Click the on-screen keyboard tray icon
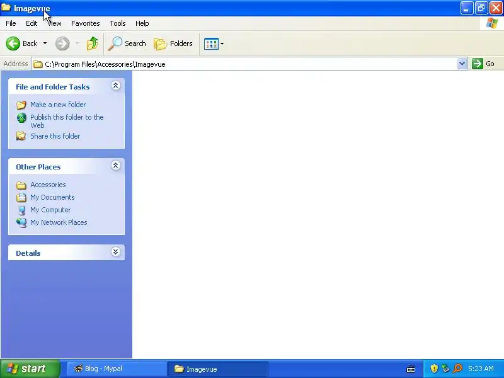Image resolution: width=504 pixels, height=378 pixels. click(411, 369)
